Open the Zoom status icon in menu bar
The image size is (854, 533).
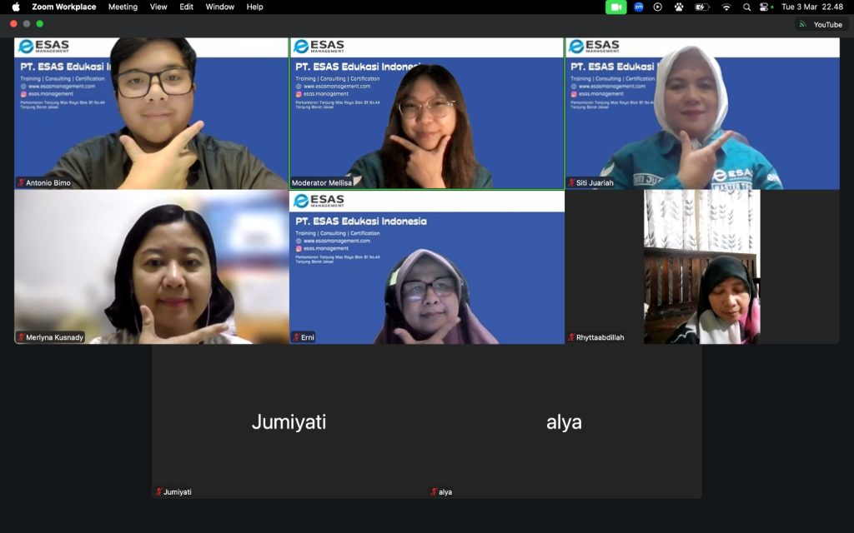coord(639,7)
